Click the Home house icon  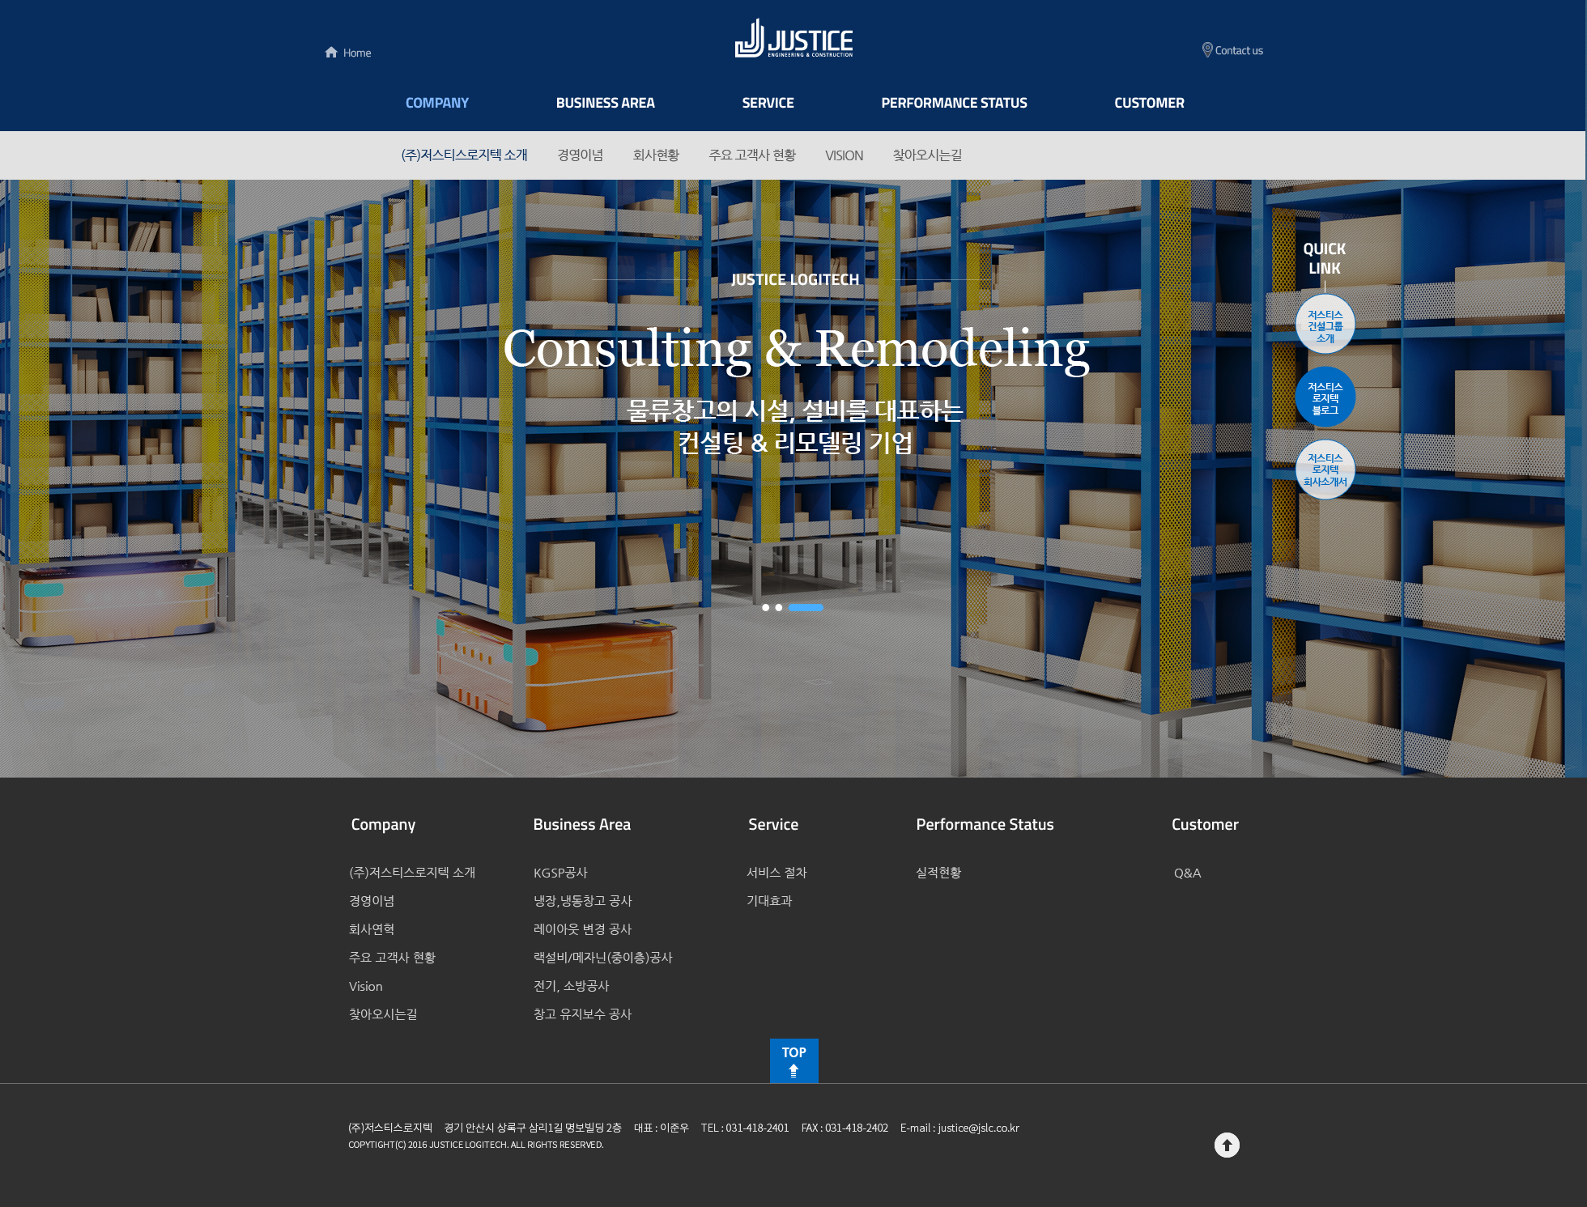pos(331,53)
